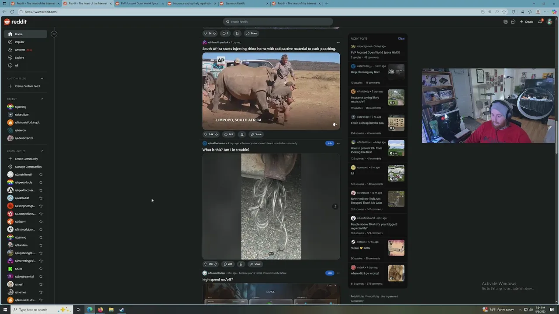Open Steam from the Windows taskbar
This screenshot has height=314, width=559.
[x=121, y=310]
